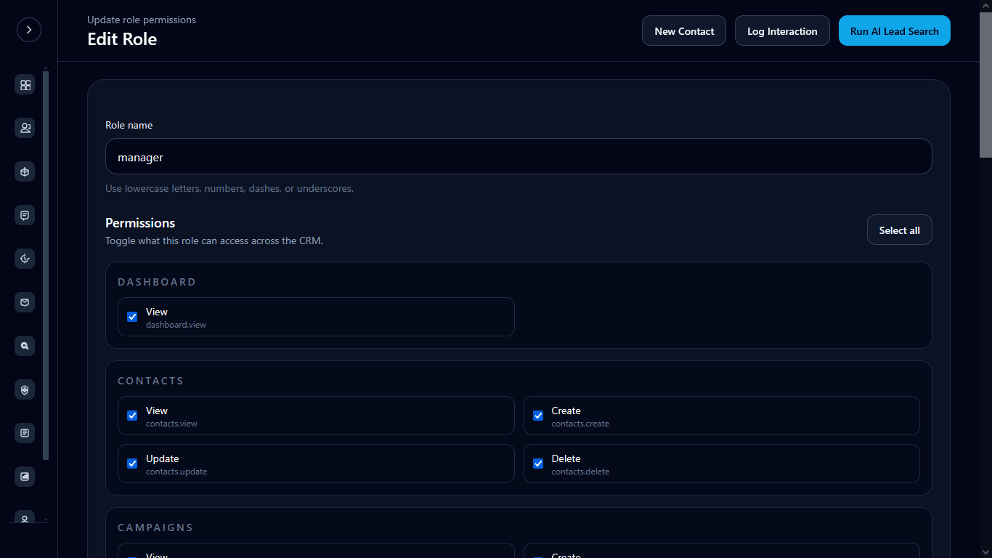Screen dimensions: 992x558
Task: Click the CONTACTS section heading
Action: (150, 381)
